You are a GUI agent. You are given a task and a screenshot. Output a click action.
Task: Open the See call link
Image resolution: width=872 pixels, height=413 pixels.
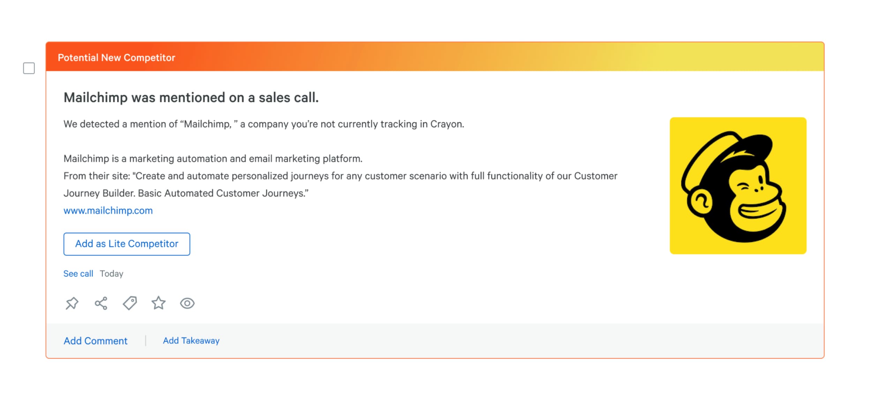pos(78,273)
